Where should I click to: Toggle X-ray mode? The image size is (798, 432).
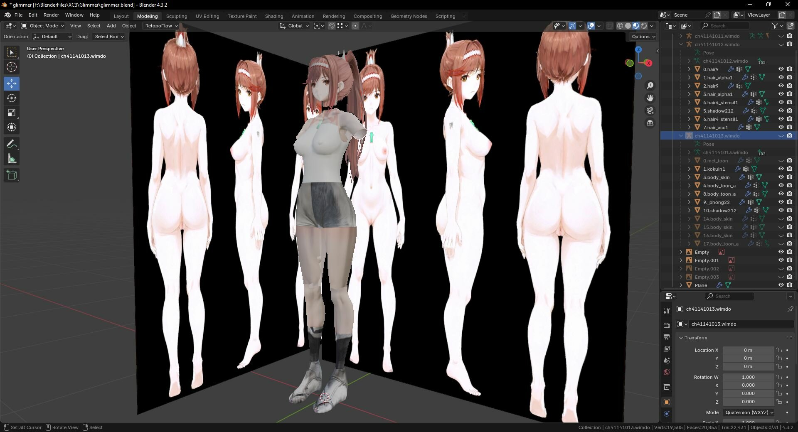[609, 26]
